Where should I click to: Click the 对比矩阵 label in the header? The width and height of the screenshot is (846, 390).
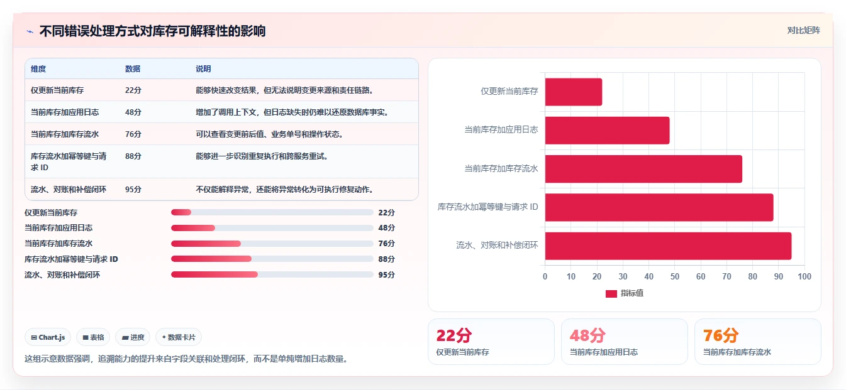tap(804, 30)
